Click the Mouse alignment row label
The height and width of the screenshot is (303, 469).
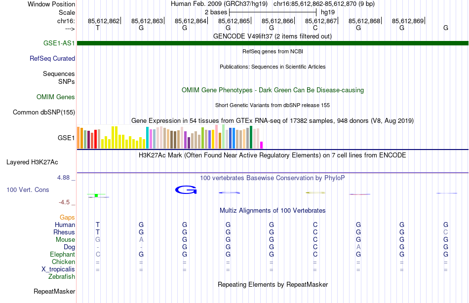tap(66, 240)
